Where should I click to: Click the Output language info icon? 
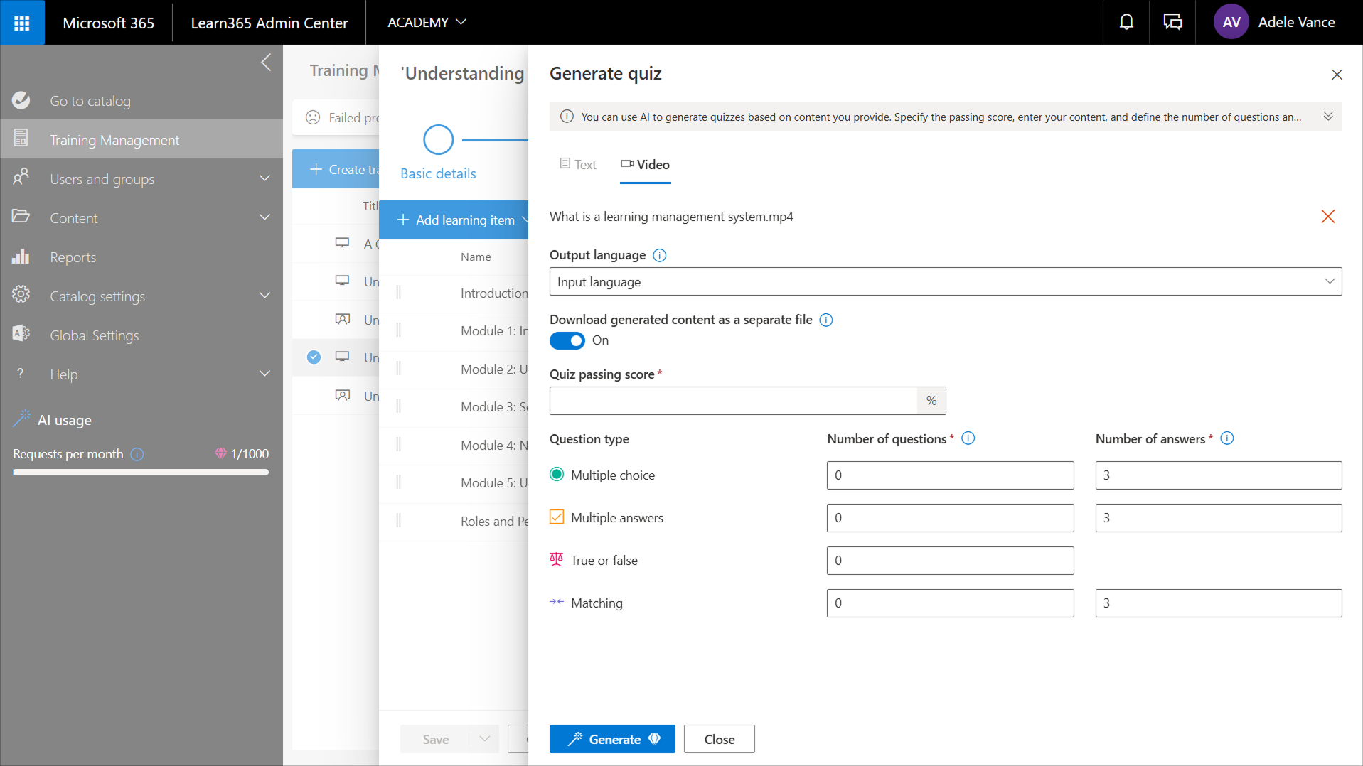click(x=659, y=255)
